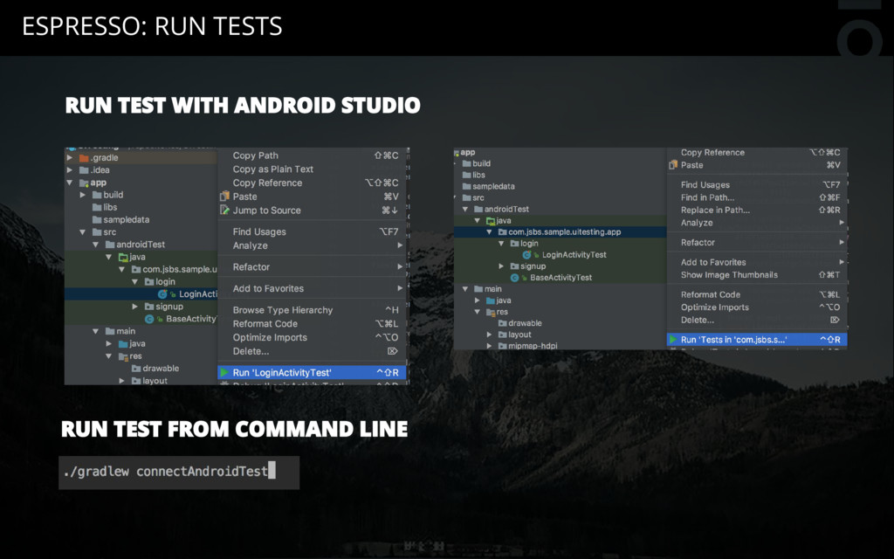This screenshot has height=559, width=894.
Task: Click the 'RUN TEST WITH ANDROID STUDIO' heading
Action: (243, 106)
